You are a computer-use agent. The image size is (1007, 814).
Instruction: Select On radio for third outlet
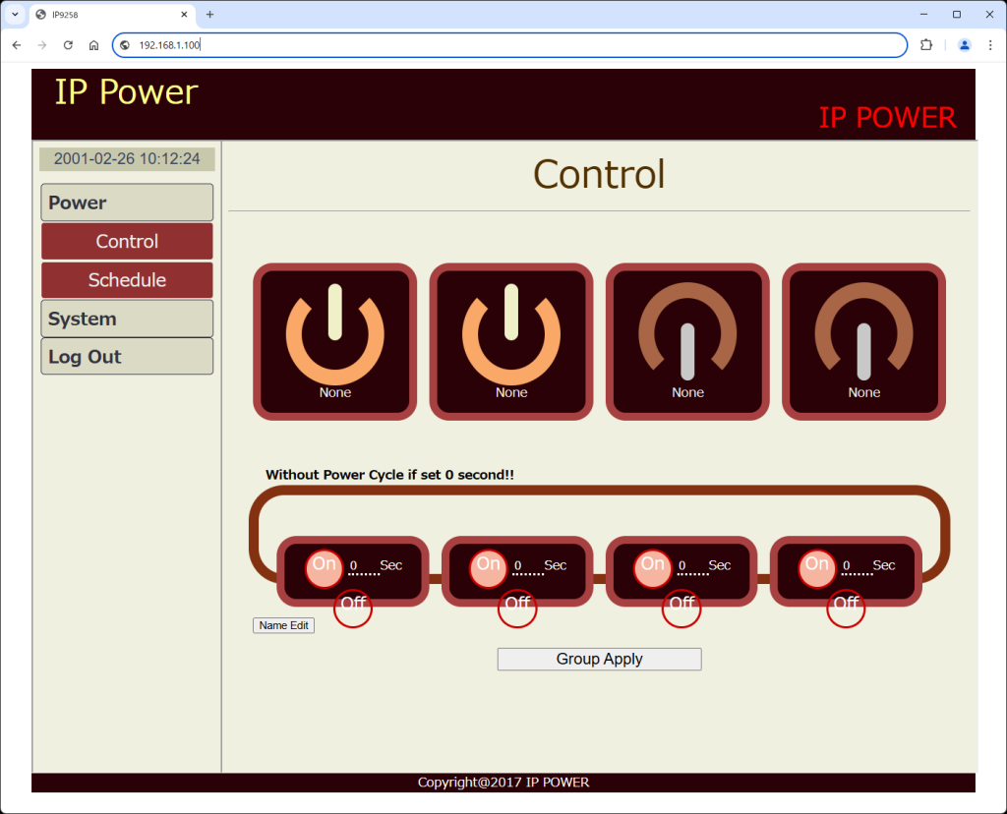[653, 568]
